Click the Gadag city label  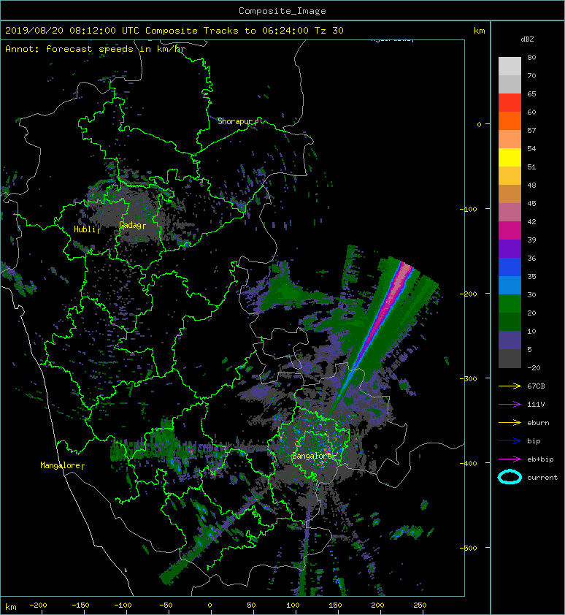(x=130, y=225)
